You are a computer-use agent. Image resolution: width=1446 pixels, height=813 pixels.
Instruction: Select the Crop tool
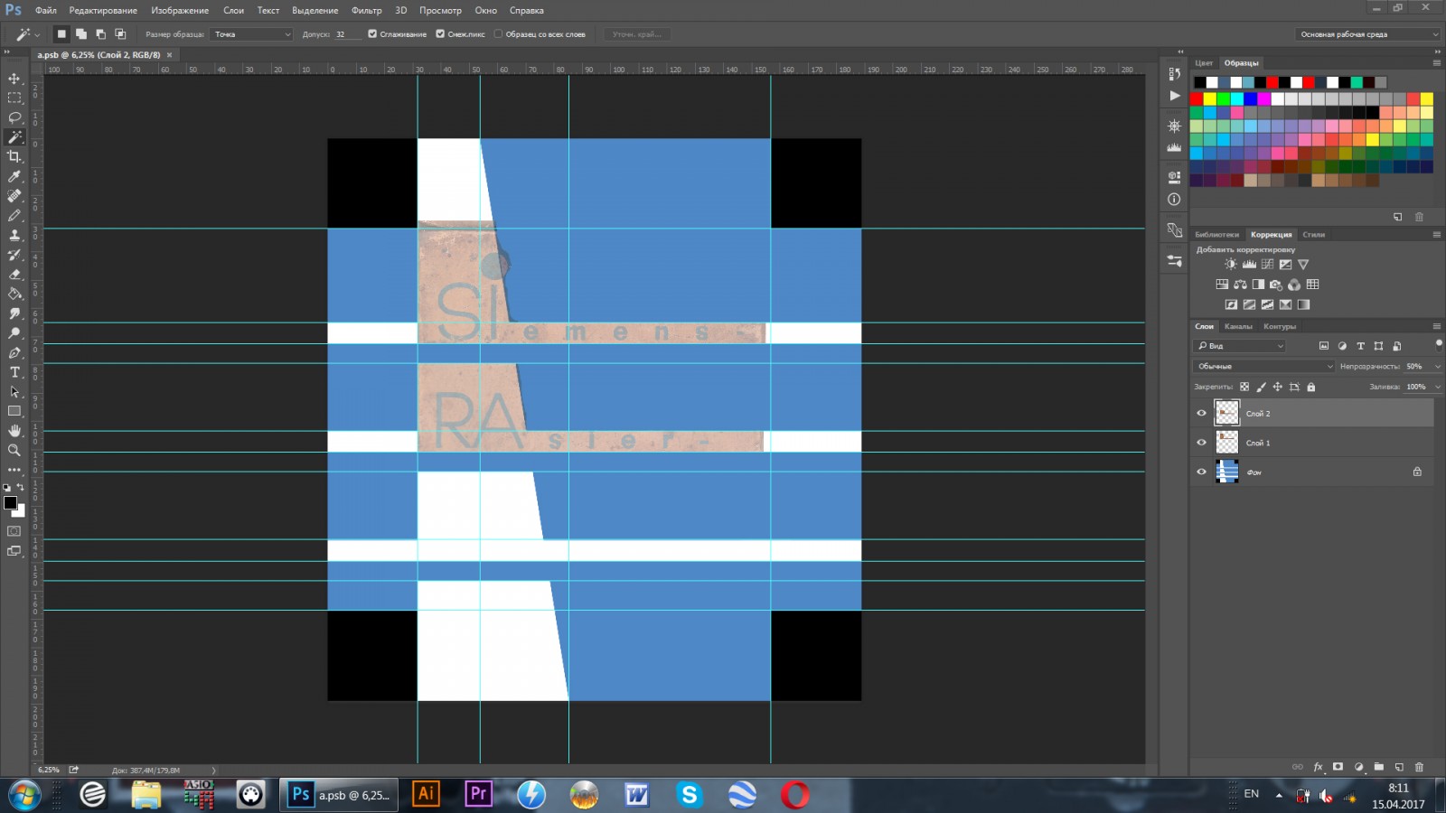pos(14,157)
